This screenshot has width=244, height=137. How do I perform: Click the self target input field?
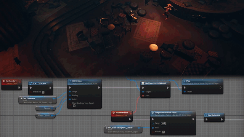(163, 123)
